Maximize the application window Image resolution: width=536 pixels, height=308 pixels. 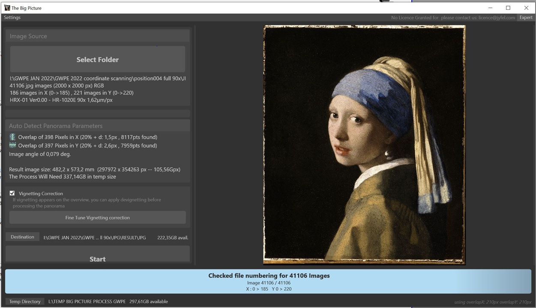tap(508, 8)
